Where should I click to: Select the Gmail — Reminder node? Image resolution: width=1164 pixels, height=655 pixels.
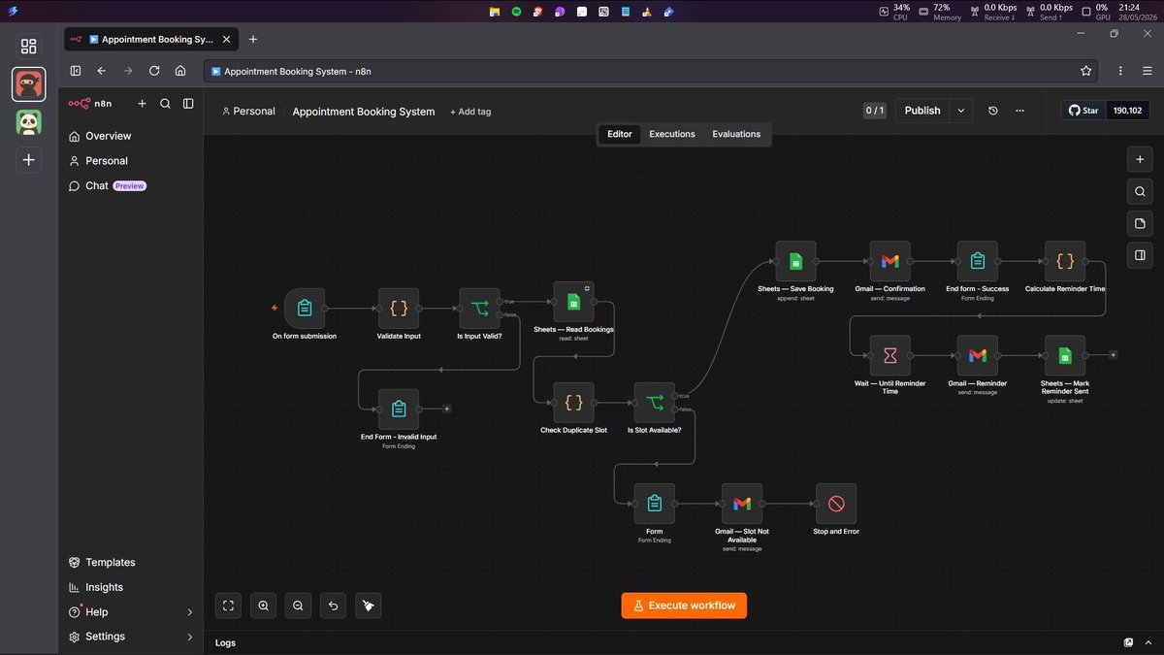click(977, 355)
